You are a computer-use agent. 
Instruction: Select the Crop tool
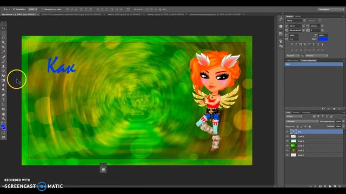[3, 47]
